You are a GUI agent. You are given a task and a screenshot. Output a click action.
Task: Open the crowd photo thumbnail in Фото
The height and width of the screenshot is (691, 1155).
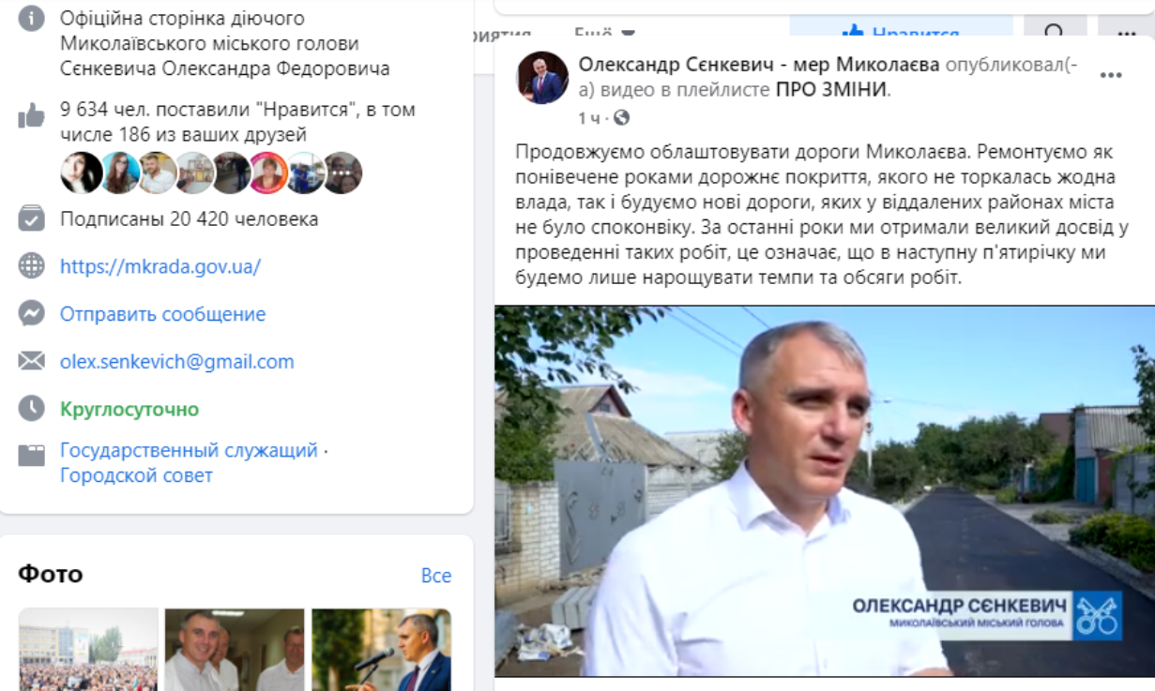pos(88,650)
